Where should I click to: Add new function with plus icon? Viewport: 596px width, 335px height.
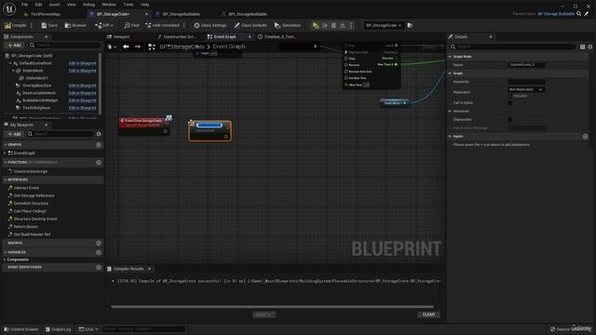[x=99, y=163]
